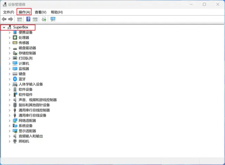
Task: Click the Forward arrow toolbar icon
Action: pyautogui.click(x=11, y=19)
